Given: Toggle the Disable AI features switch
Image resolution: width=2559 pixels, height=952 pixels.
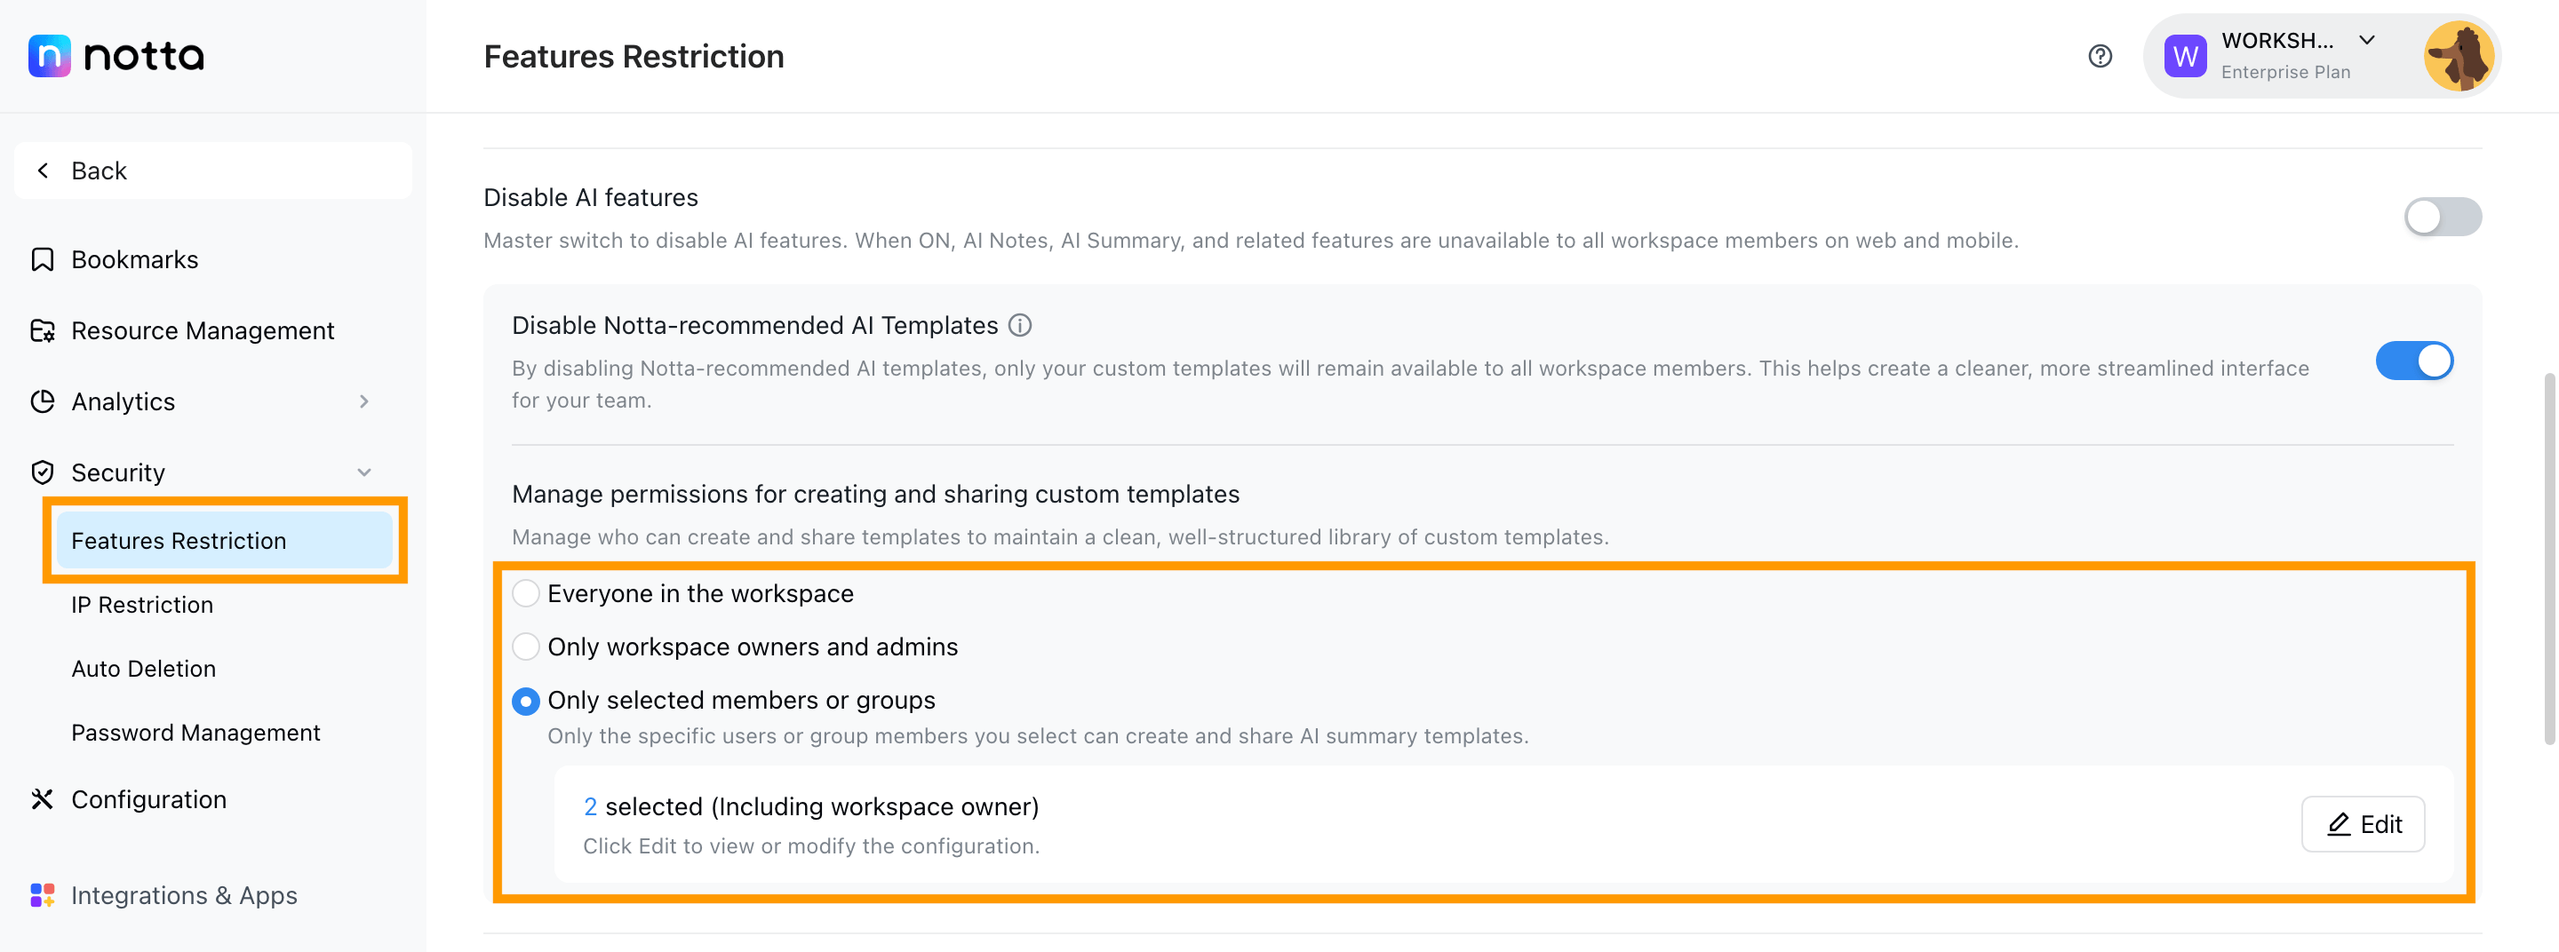Looking at the screenshot, I should coord(2442,217).
